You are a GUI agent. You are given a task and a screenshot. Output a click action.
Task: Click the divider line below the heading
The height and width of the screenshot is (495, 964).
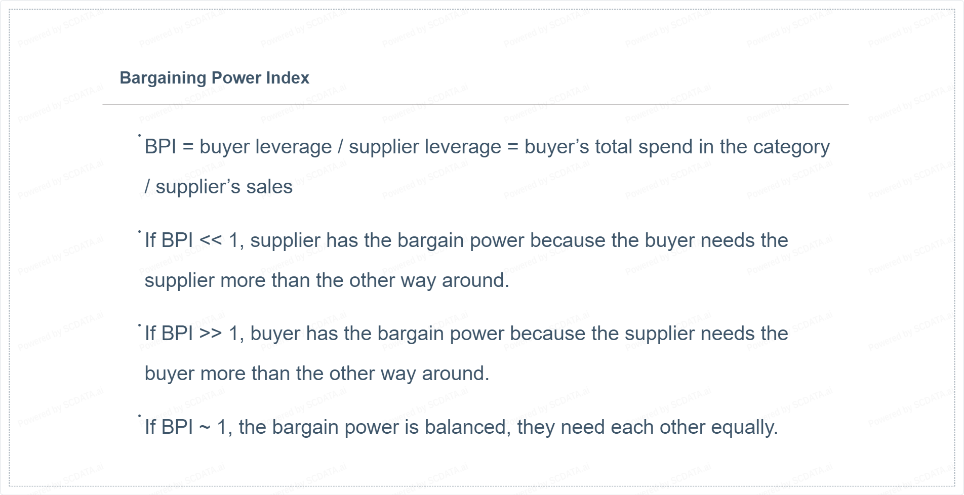(475, 104)
